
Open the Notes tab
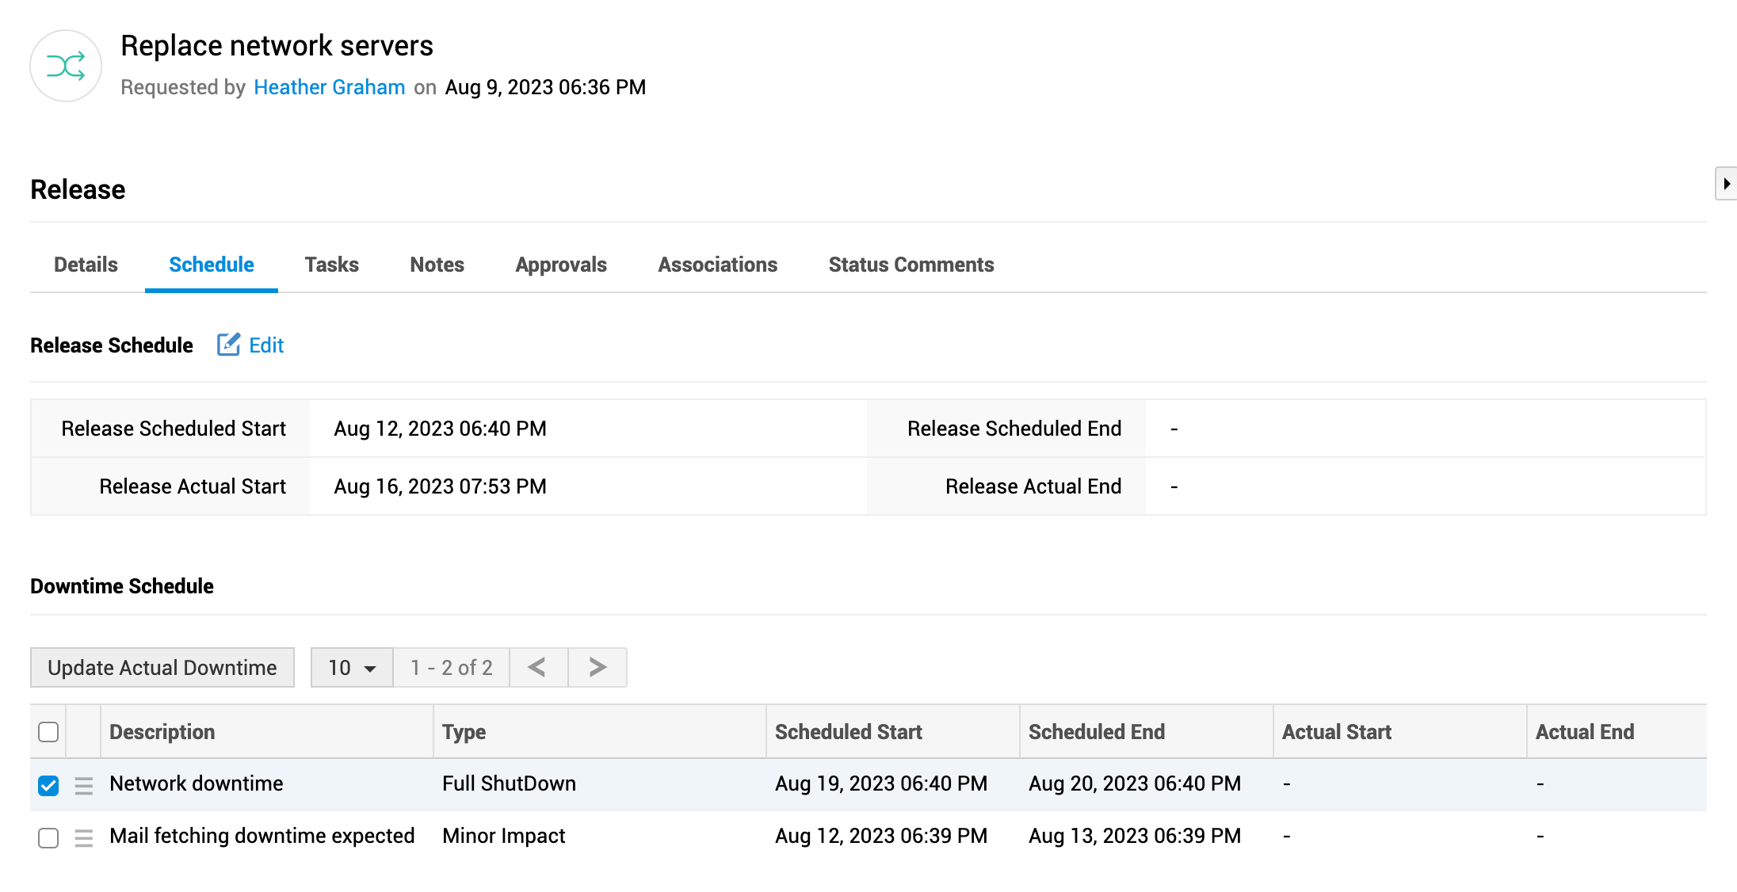coord(437,265)
